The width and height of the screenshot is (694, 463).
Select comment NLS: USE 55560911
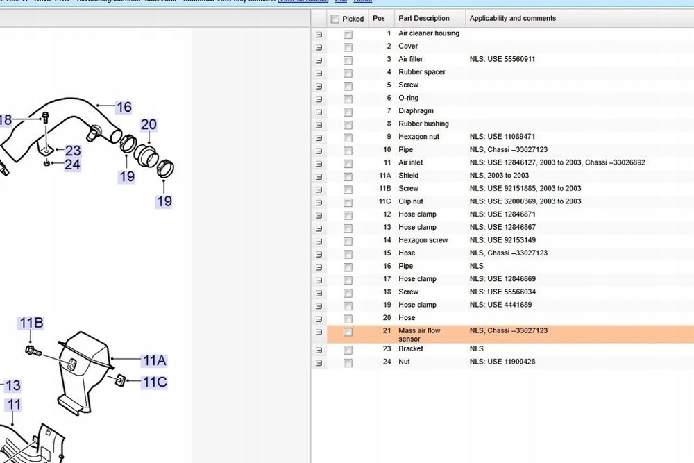(502, 59)
